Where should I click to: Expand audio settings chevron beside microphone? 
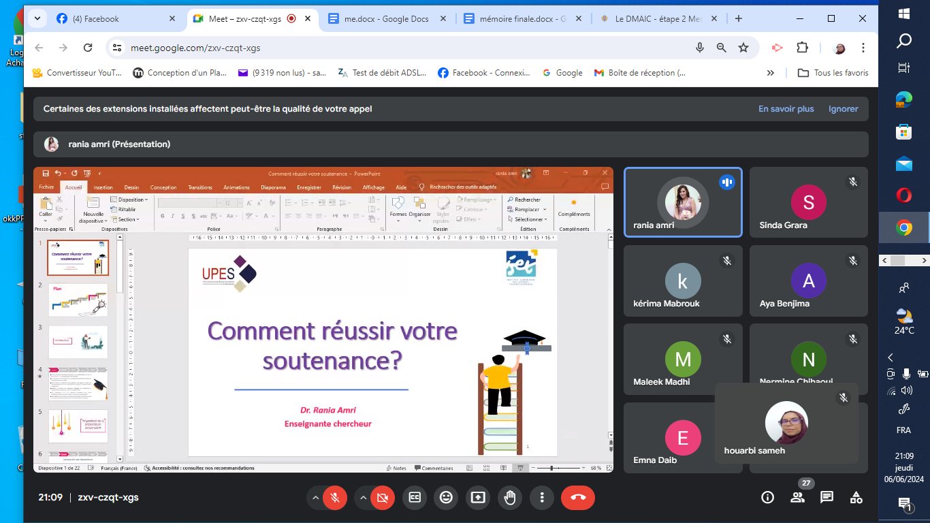(x=315, y=497)
